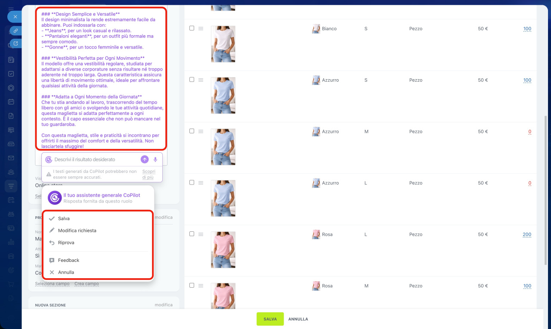Select the checkbox for Azzurro size M row
The height and width of the screenshot is (329, 551).
192,131
